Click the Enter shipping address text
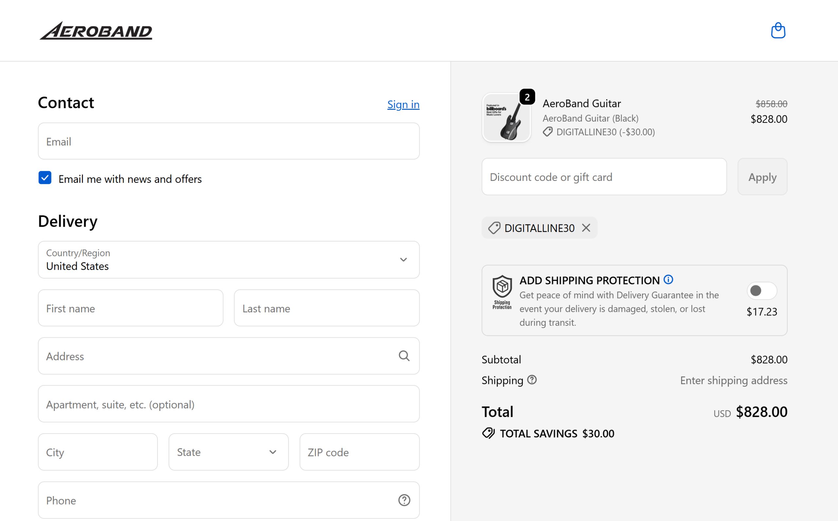The width and height of the screenshot is (838, 521). tap(734, 380)
